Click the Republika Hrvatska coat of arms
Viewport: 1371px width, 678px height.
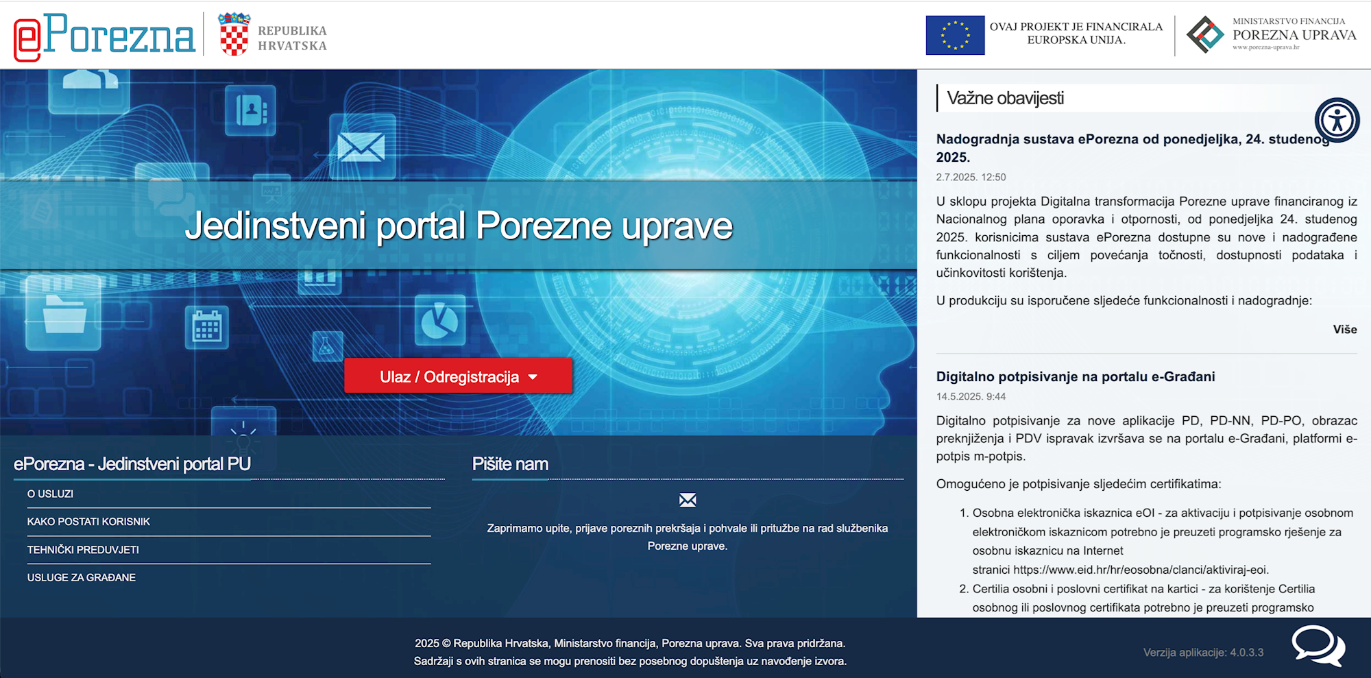pyautogui.click(x=234, y=35)
